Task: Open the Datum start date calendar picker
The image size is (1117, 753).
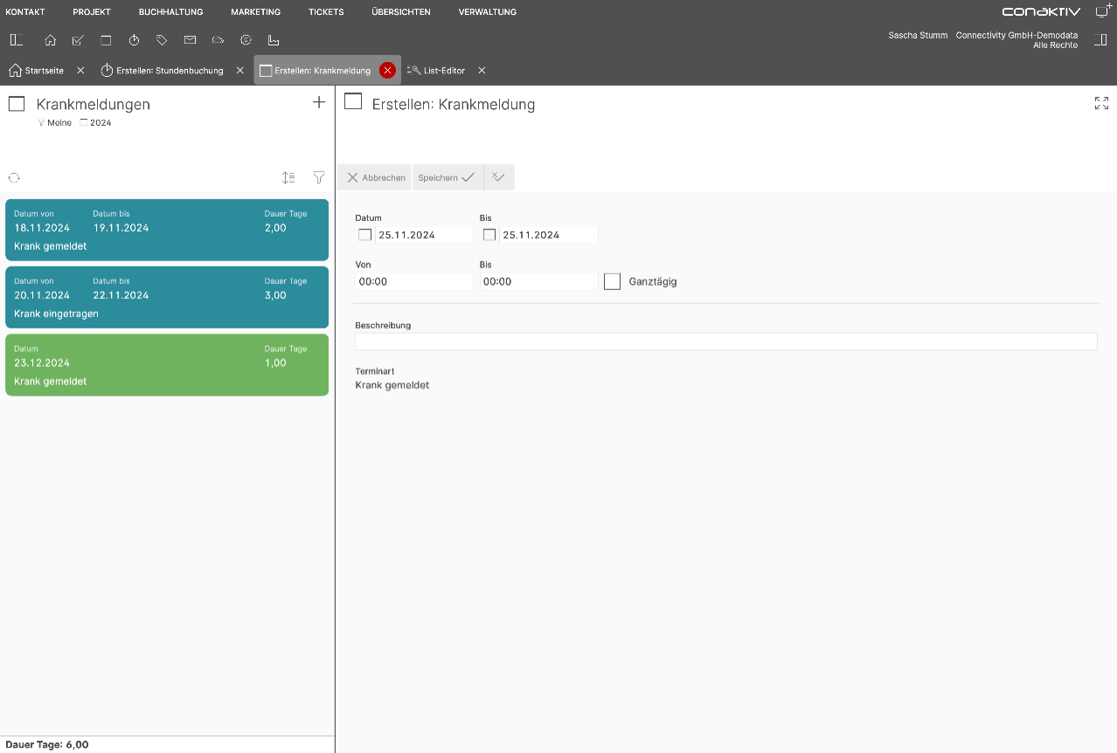Action: (365, 235)
